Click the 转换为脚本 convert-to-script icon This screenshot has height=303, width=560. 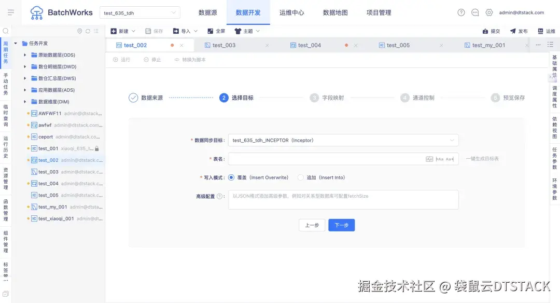click(x=187, y=59)
